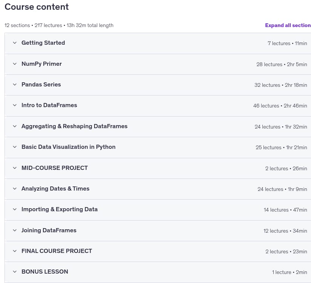Image resolution: width=311 pixels, height=283 pixels.
Task: Expand the MID-COURSE PROJECT chevron
Action: point(15,168)
